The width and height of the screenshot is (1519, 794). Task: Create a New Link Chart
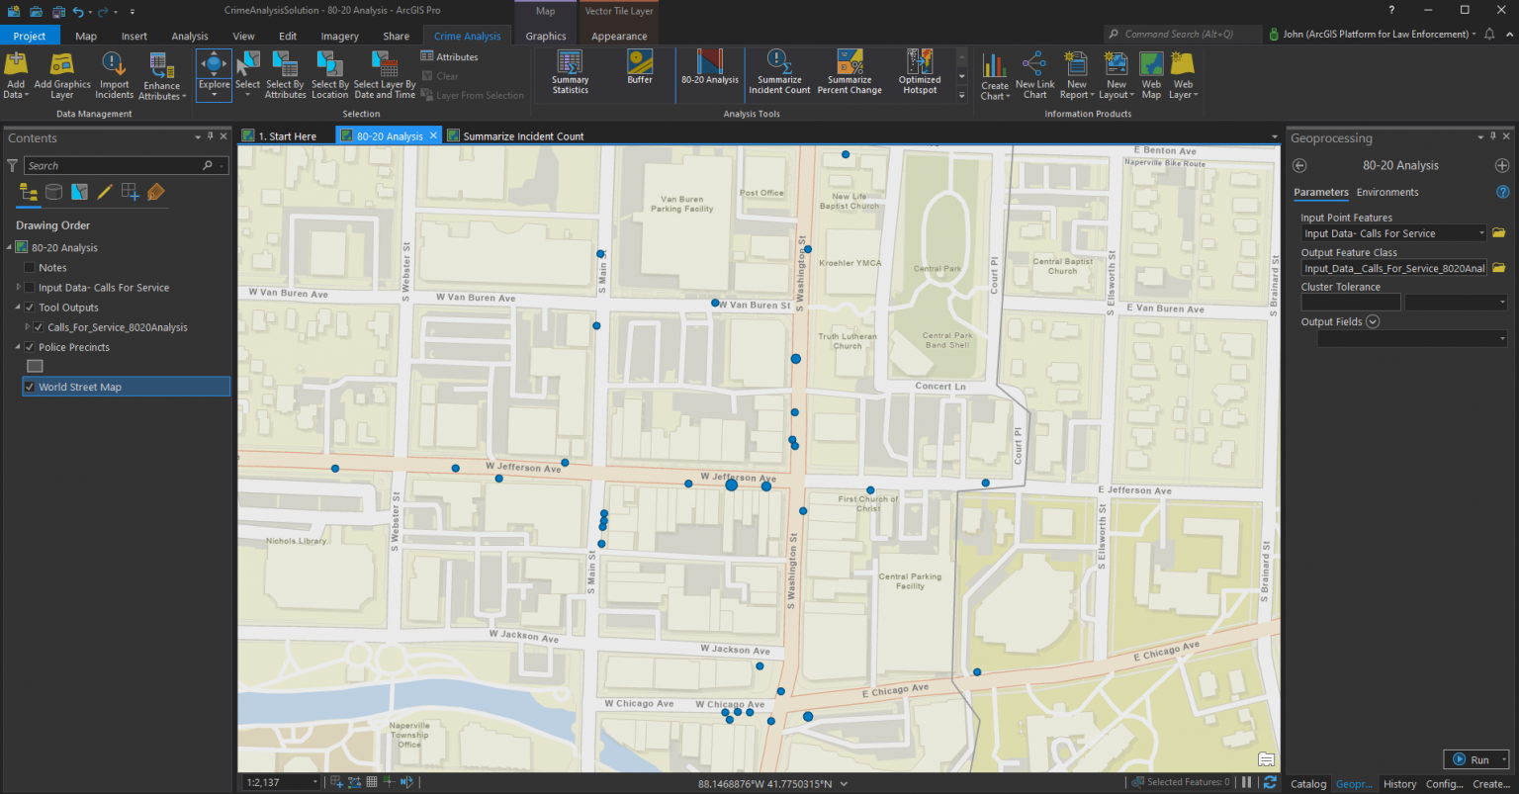point(1034,74)
